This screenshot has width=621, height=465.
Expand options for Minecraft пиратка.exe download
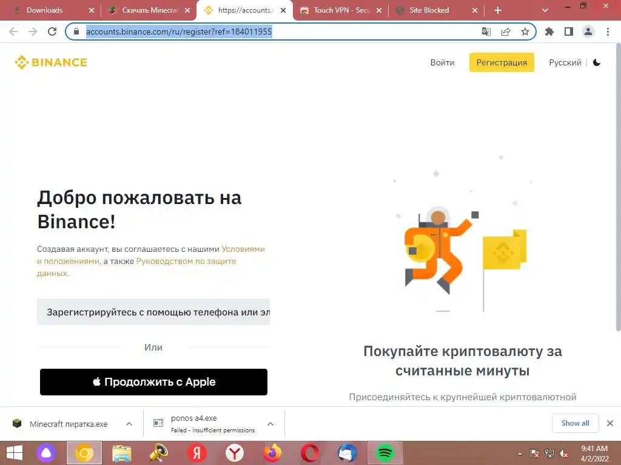pos(129,424)
